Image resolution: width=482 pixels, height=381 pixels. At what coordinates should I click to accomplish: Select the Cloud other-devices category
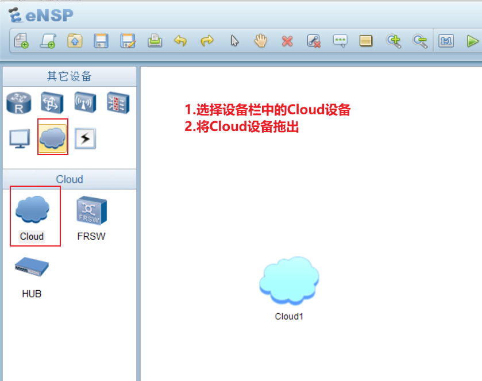(52, 137)
